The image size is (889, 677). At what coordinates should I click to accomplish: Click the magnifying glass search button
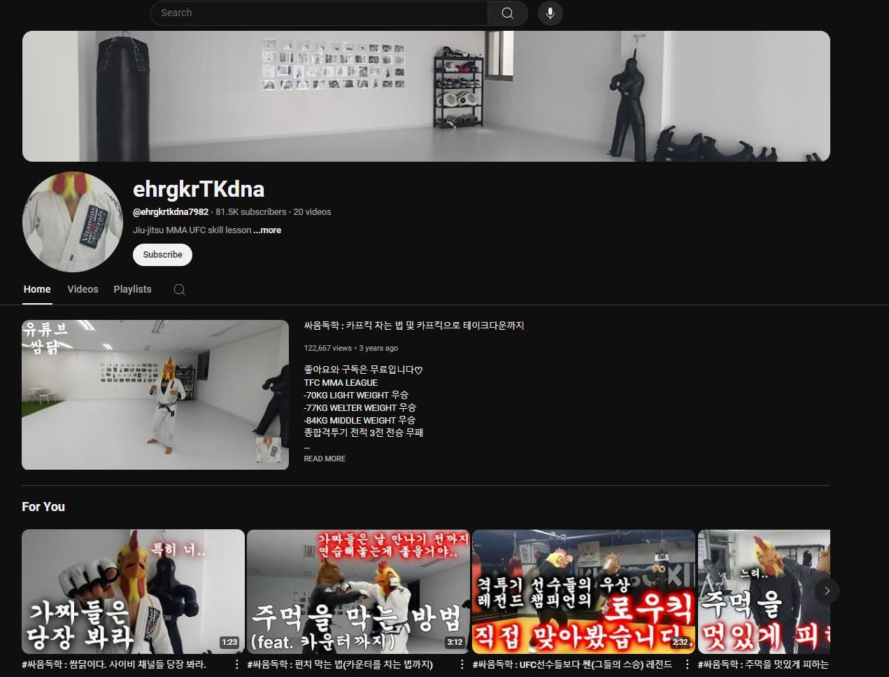(x=507, y=13)
